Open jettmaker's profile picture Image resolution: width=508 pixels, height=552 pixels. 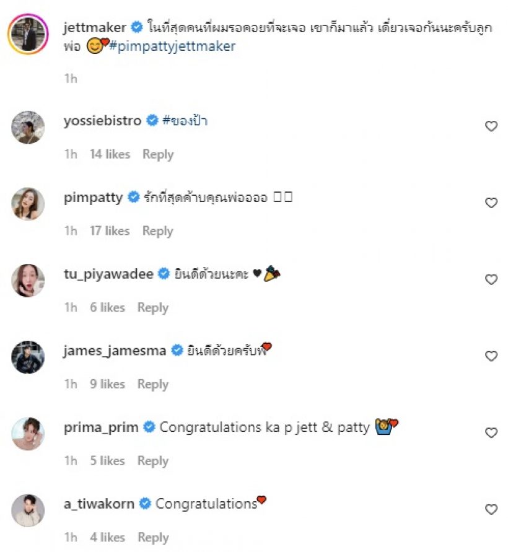pyautogui.click(x=28, y=36)
